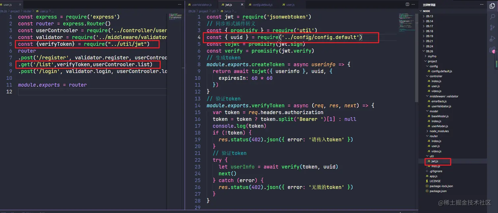Screen dimensions: 498x213
Task: Expand the 09.24 folder
Action: point(429,46)
